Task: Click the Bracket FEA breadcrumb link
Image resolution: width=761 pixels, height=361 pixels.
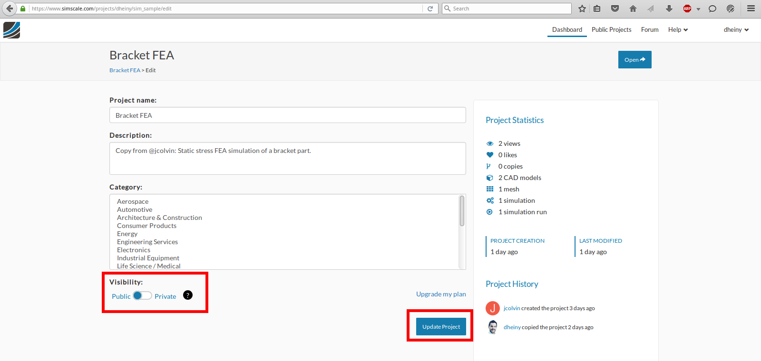Action: [x=125, y=70]
